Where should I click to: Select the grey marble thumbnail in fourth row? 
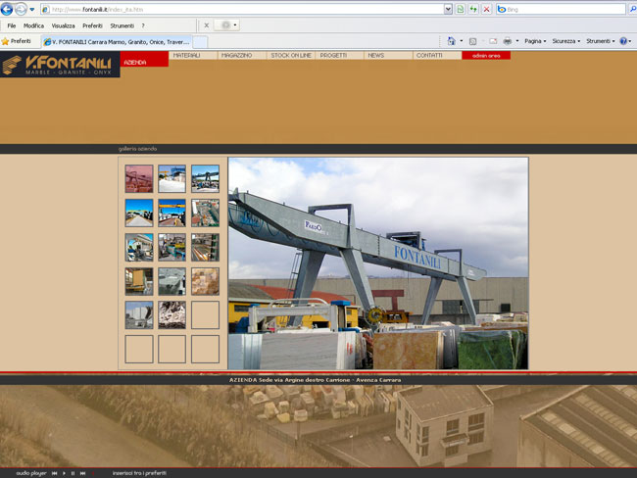[171, 281]
